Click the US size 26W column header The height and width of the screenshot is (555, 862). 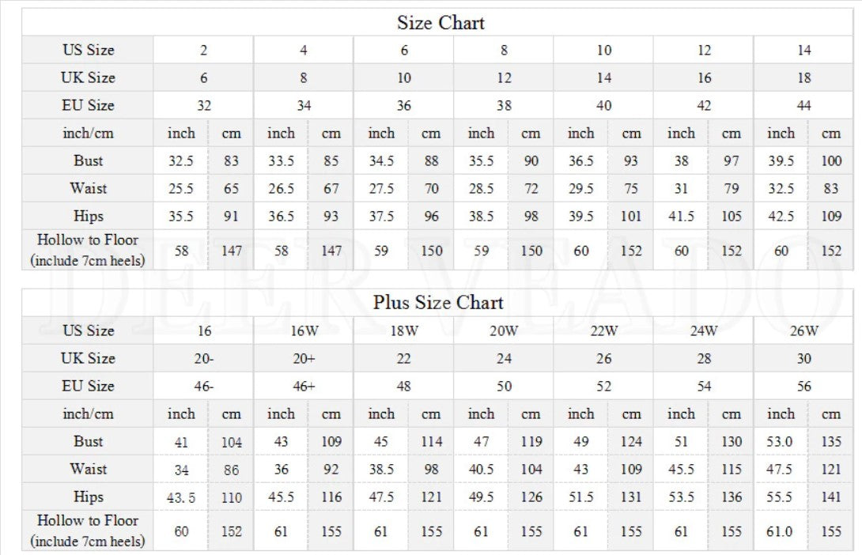coord(803,331)
